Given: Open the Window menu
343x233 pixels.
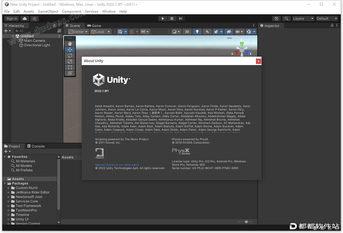Looking at the screenshot, I should point(109,11).
